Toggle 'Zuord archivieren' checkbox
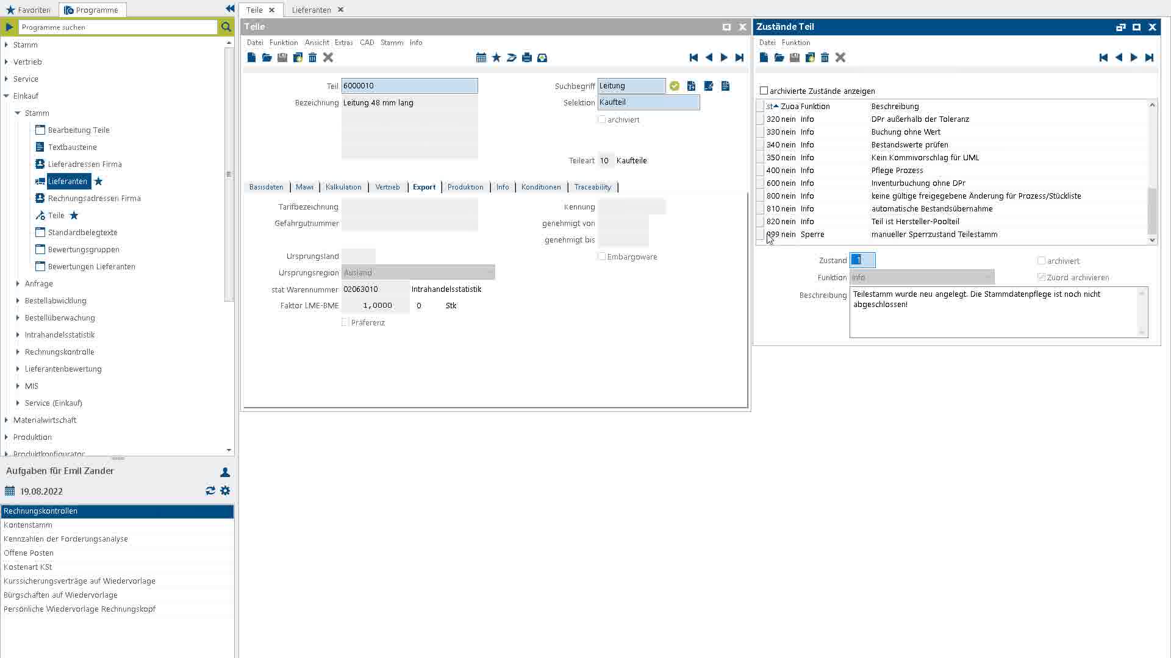Screen dimensions: 1171x658 click(x=1042, y=277)
